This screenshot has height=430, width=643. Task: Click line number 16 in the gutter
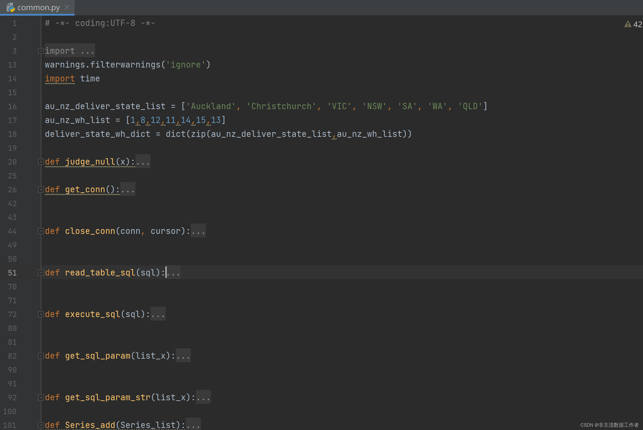12,106
